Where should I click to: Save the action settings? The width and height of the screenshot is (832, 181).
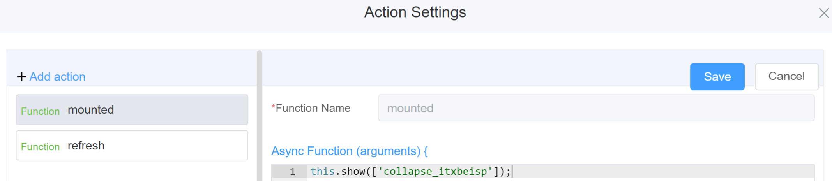pos(717,77)
